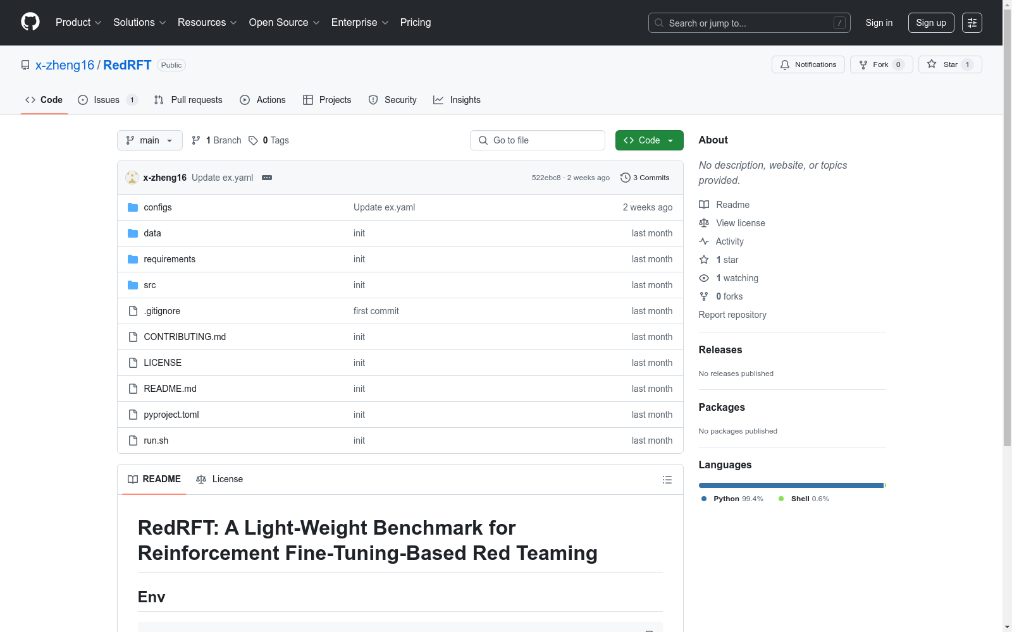Click the tag icon next to Tags
The image size is (1012, 632).
tap(253, 140)
